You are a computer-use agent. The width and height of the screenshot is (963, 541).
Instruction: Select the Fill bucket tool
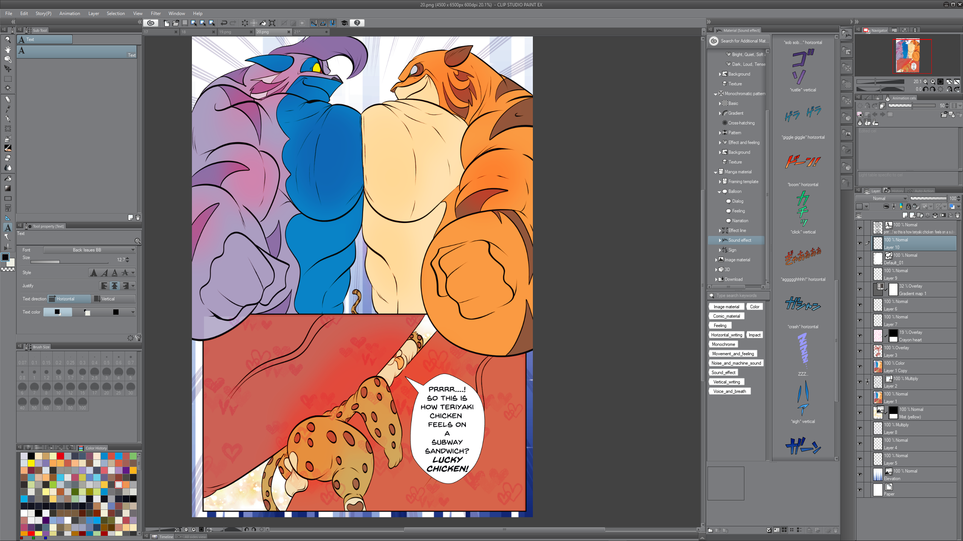coord(8,179)
